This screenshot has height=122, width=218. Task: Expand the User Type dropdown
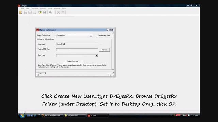pyautogui.click(x=96, y=56)
